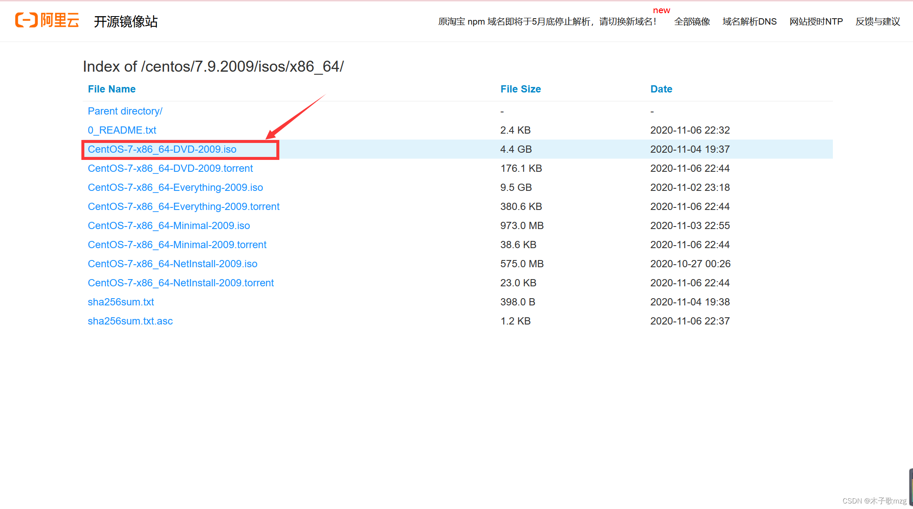Download CentOS-7-x86_64-Minimal-2009.iso

click(169, 226)
